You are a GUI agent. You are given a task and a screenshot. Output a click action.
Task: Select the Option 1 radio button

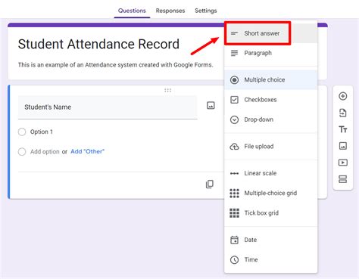pos(22,132)
